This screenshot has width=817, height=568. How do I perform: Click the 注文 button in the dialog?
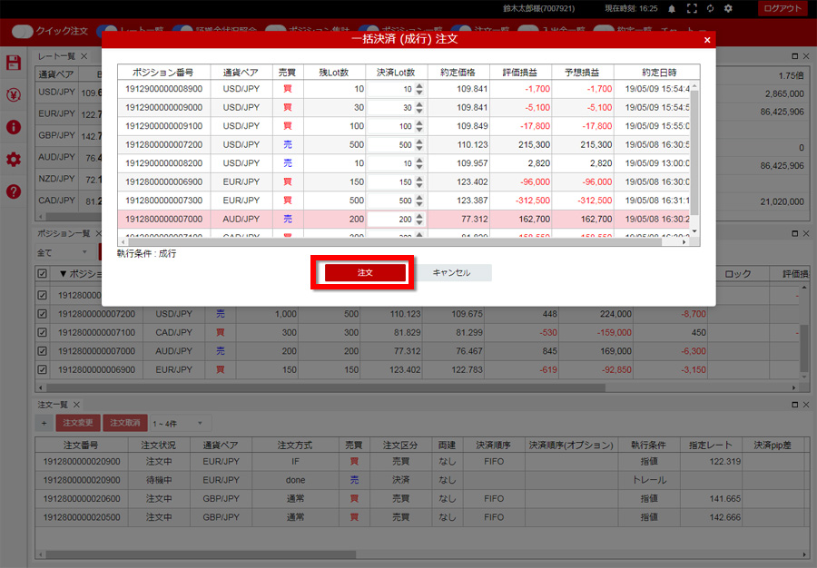coord(365,272)
